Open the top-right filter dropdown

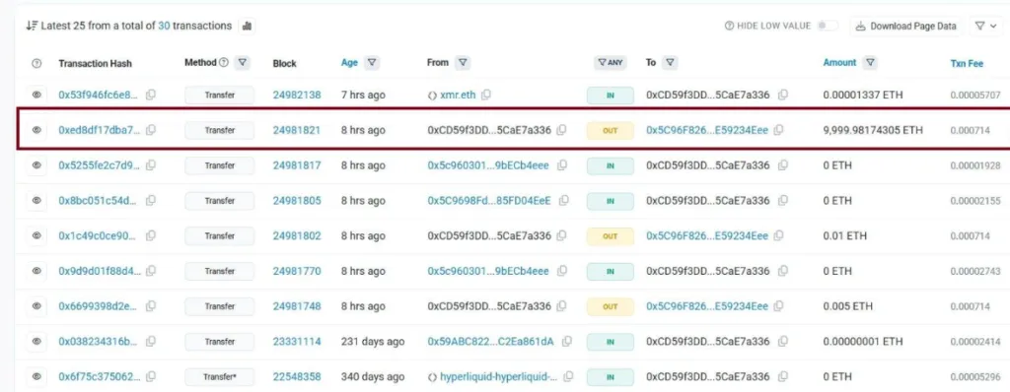pyautogui.click(x=986, y=27)
